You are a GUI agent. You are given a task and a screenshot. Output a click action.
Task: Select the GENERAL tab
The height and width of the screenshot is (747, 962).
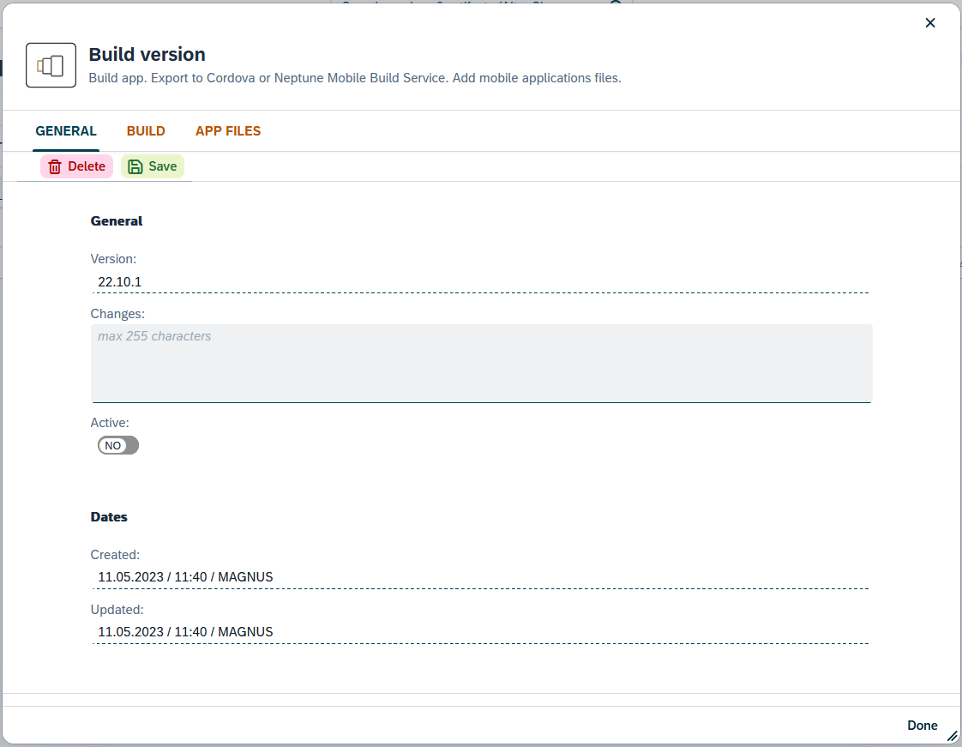click(x=66, y=130)
